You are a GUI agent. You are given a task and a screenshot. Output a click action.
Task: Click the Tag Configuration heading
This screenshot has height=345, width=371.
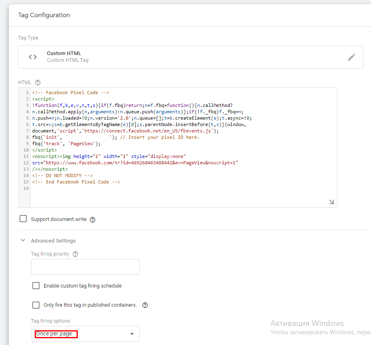point(44,15)
